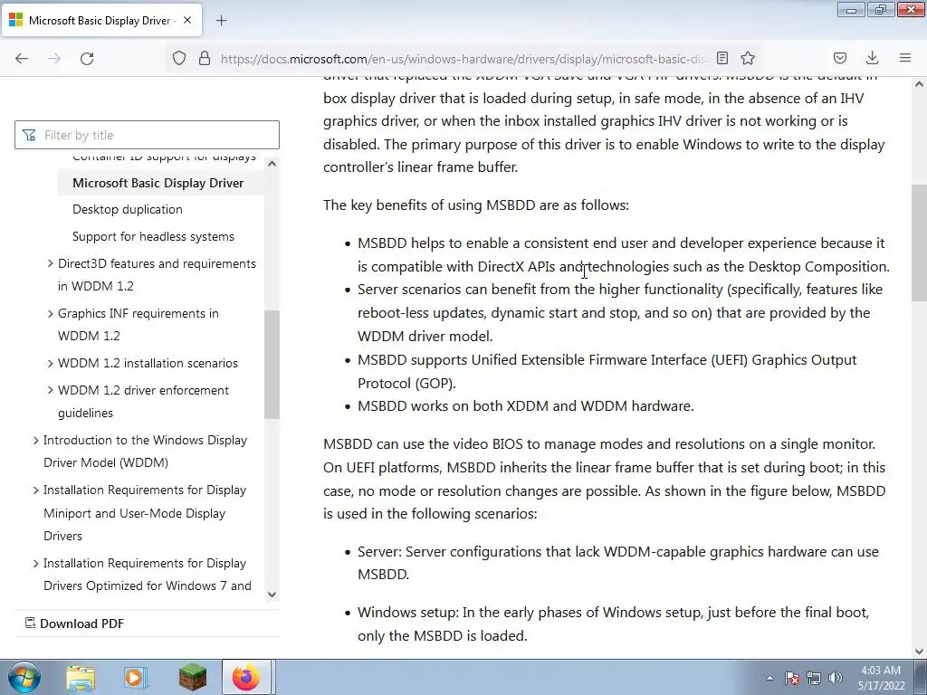Expand Graphics INF requirements in WDDM 1.2
927x695 pixels.
pyautogui.click(x=51, y=313)
